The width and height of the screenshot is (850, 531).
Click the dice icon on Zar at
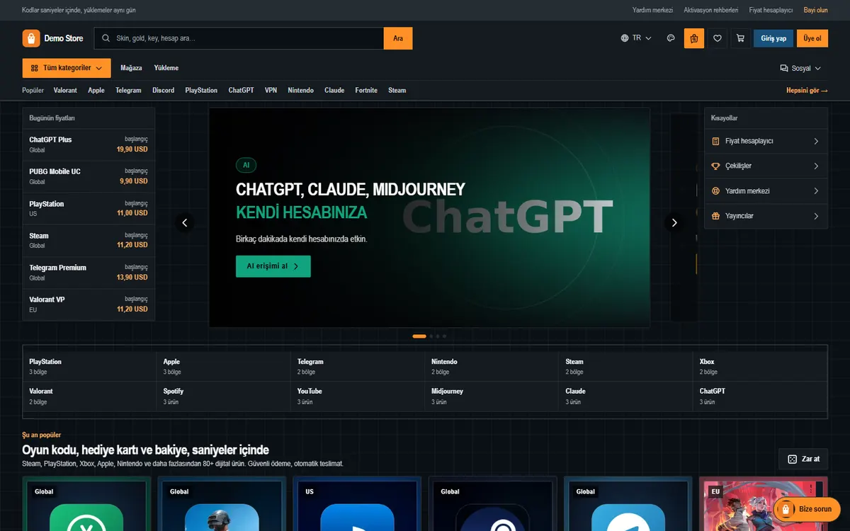pos(792,459)
